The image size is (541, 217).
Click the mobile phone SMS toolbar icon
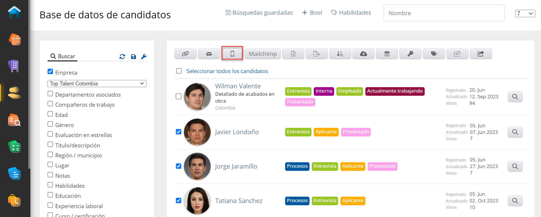click(232, 54)
